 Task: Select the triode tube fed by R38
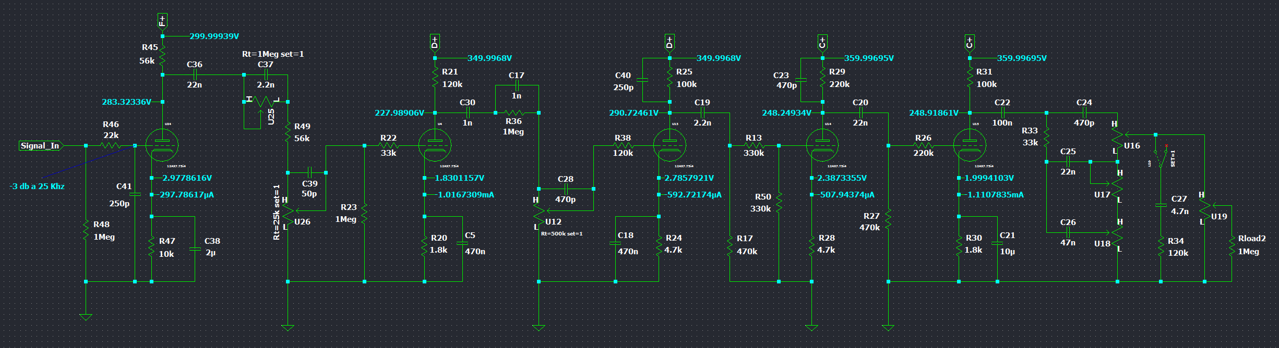click(x=670, y=145)
